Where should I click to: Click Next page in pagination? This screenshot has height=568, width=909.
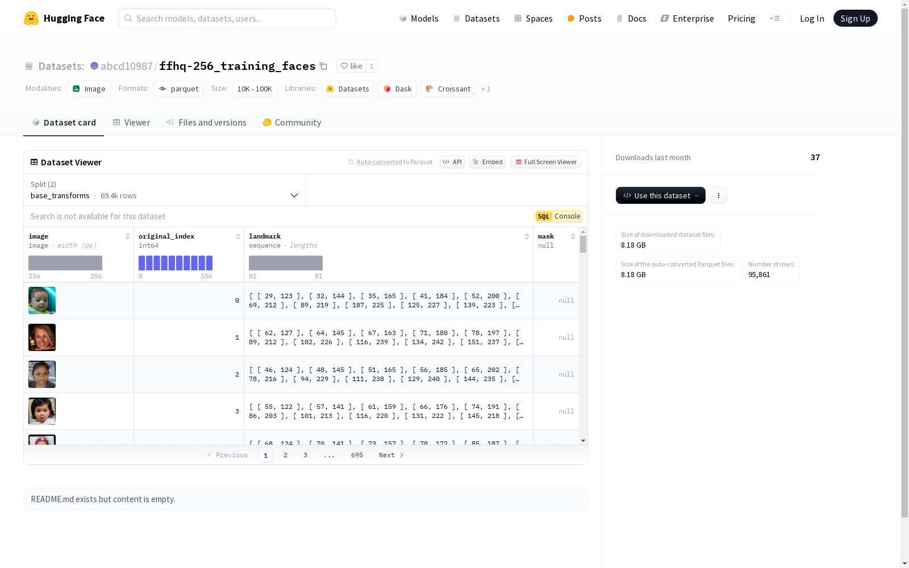[391, 455]
